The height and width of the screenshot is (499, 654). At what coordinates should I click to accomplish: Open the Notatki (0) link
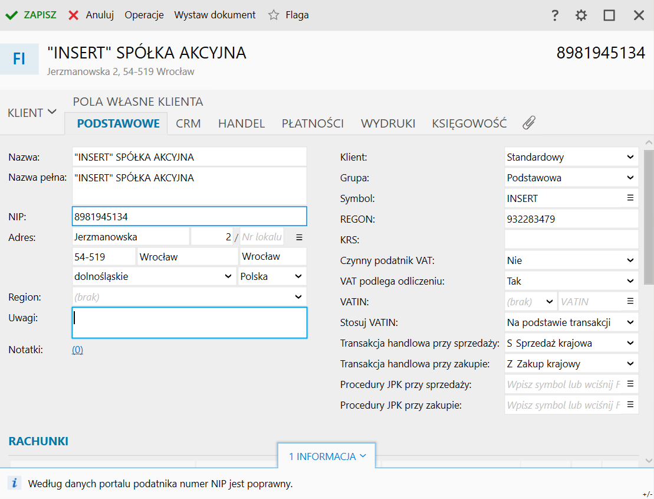[77, 350]
